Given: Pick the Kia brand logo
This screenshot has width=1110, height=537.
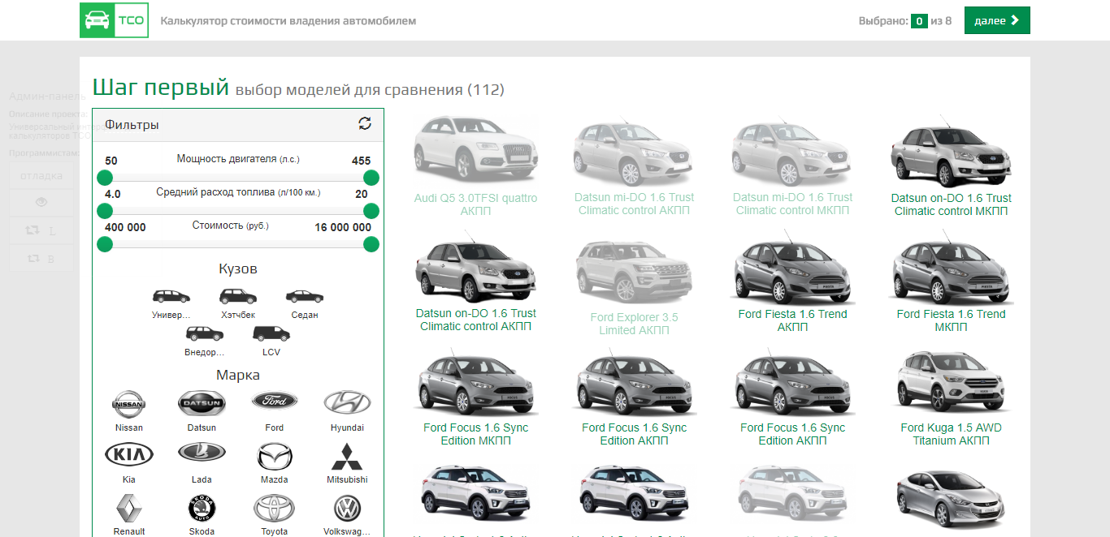Looking at the screenshot, I should pyautogui.click(x=129, y=454).
